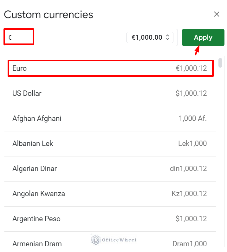Pick the Armenian Dram entry

coord(110,243)
